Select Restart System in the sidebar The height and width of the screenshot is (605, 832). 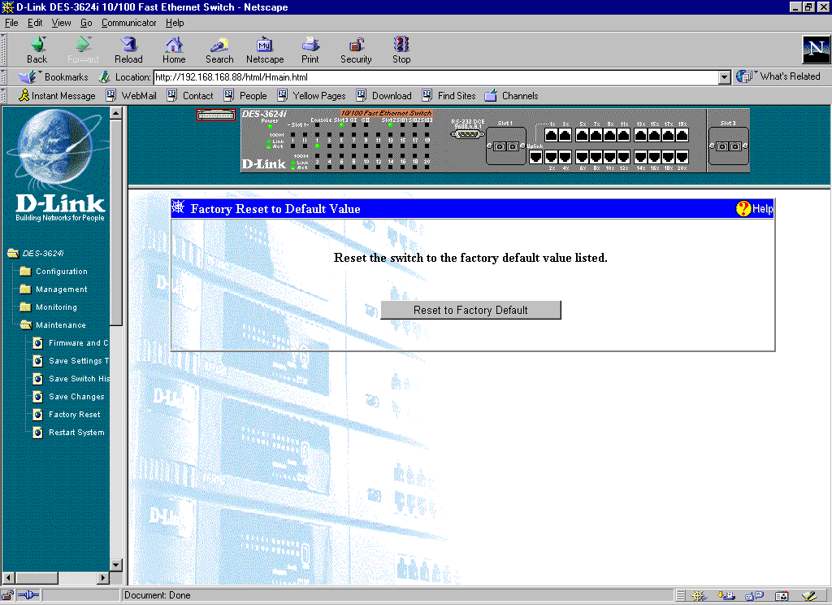[x=76, y=433]
